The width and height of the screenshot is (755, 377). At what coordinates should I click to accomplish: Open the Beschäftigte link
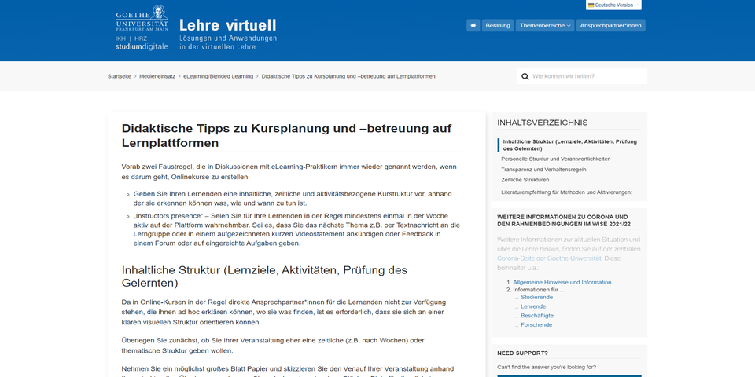537,316
